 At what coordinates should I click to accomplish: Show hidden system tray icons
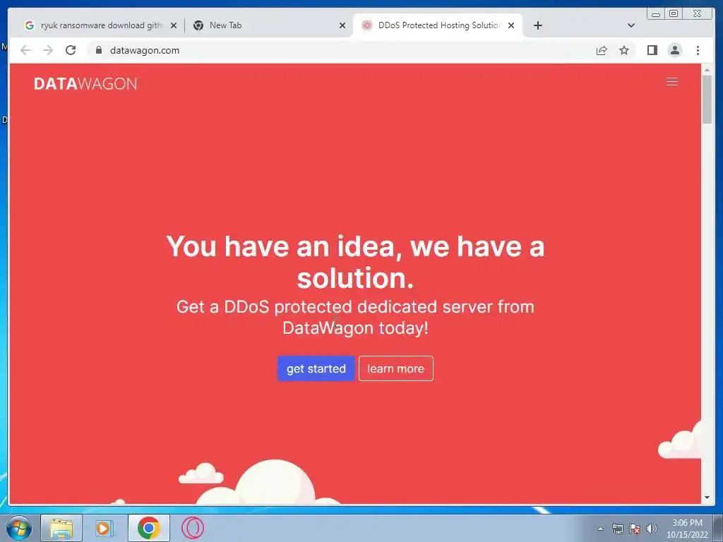(600, 529)
